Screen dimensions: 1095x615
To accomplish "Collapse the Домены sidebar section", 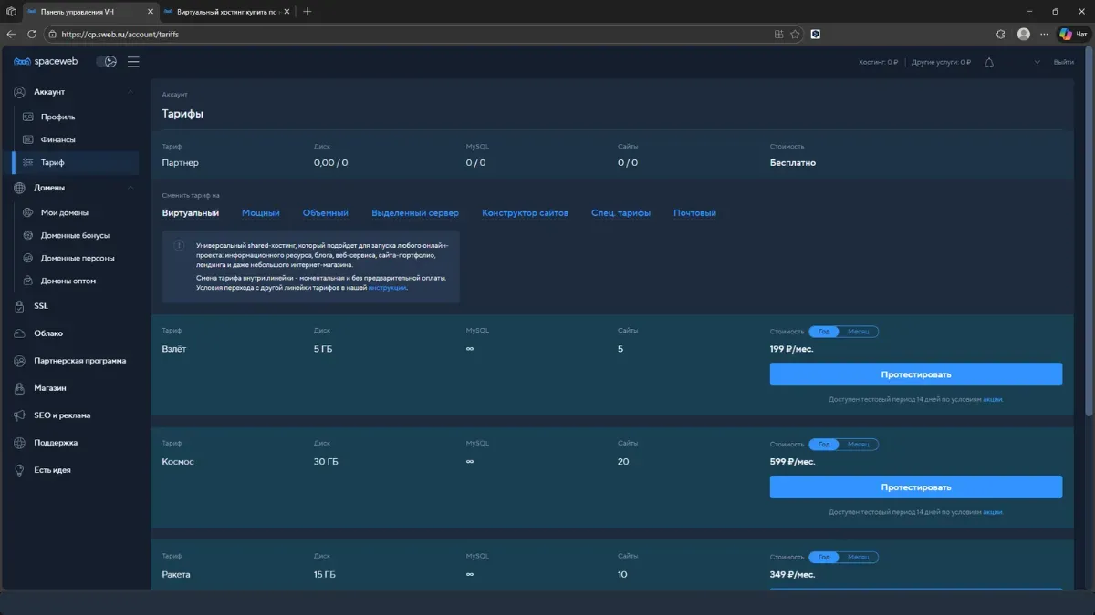I will [x=130, y=188].
